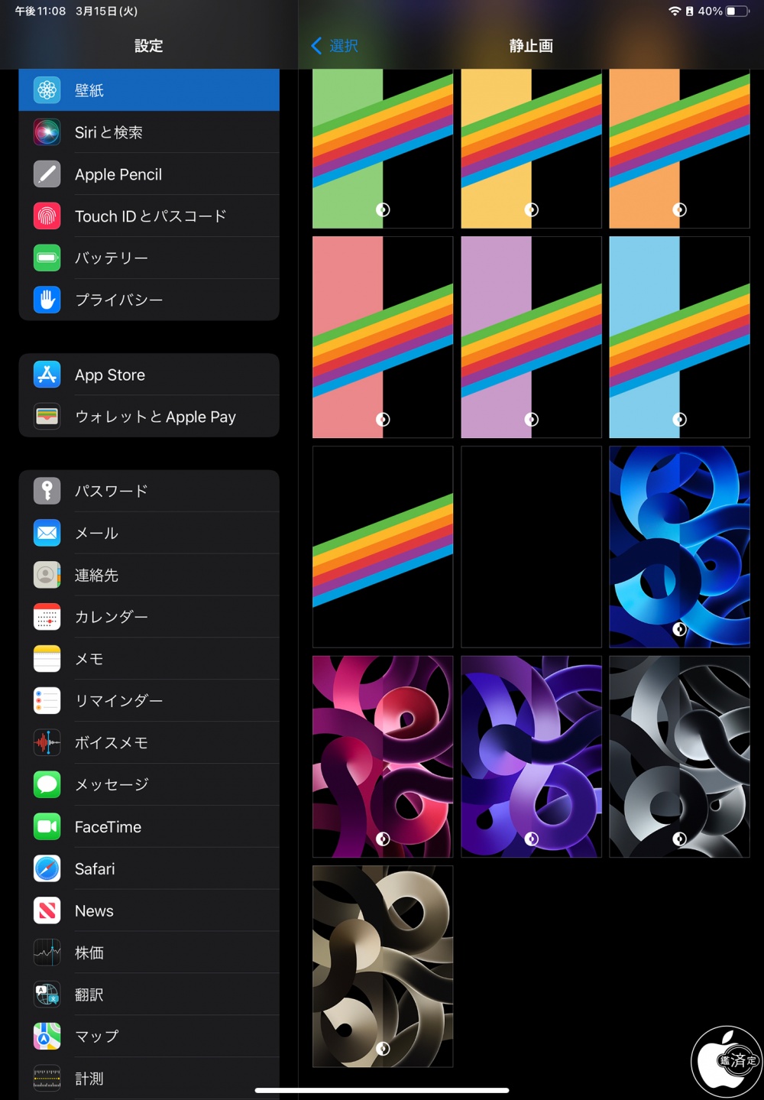
Task: Tap the Passwords key icon
Action: (47, 491)
